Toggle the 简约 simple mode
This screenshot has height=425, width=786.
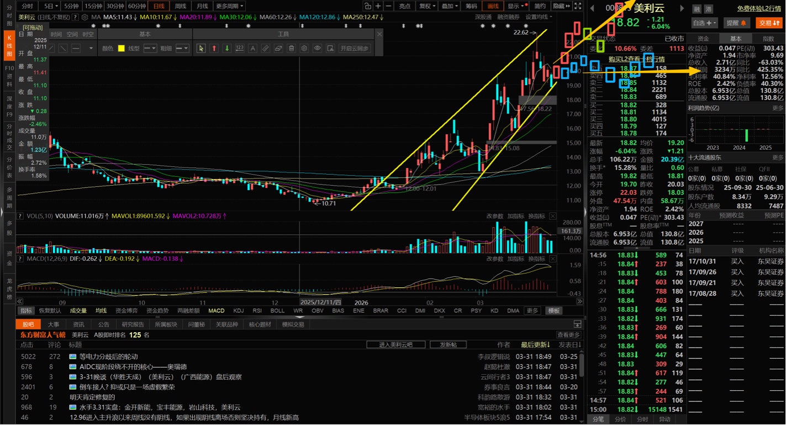540,6
